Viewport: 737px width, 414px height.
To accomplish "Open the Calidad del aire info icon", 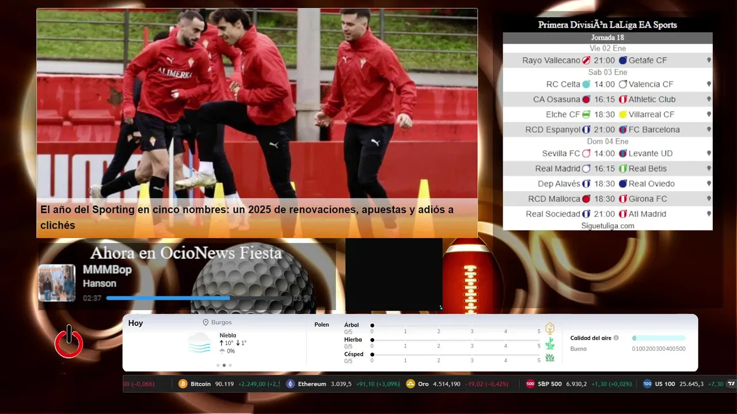I will (x=616, y=338).
